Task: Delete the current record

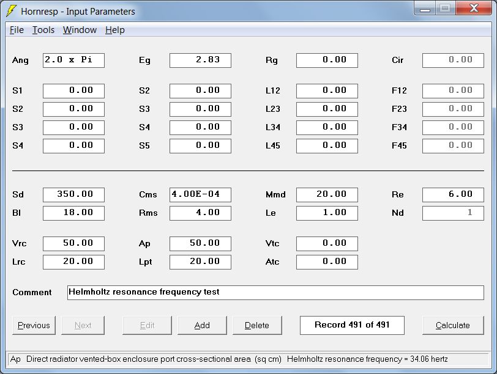Action: [x=257, y=325]
